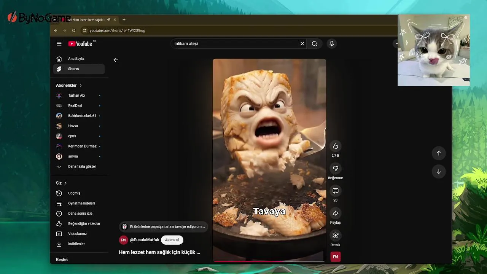The image size is (487, 274).
Task: Pause the playing short video
Action: point(269,160)
